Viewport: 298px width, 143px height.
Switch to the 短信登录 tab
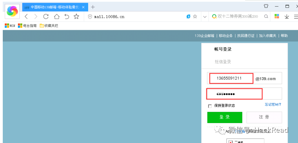pyautogui.click(x=223, y=62)
